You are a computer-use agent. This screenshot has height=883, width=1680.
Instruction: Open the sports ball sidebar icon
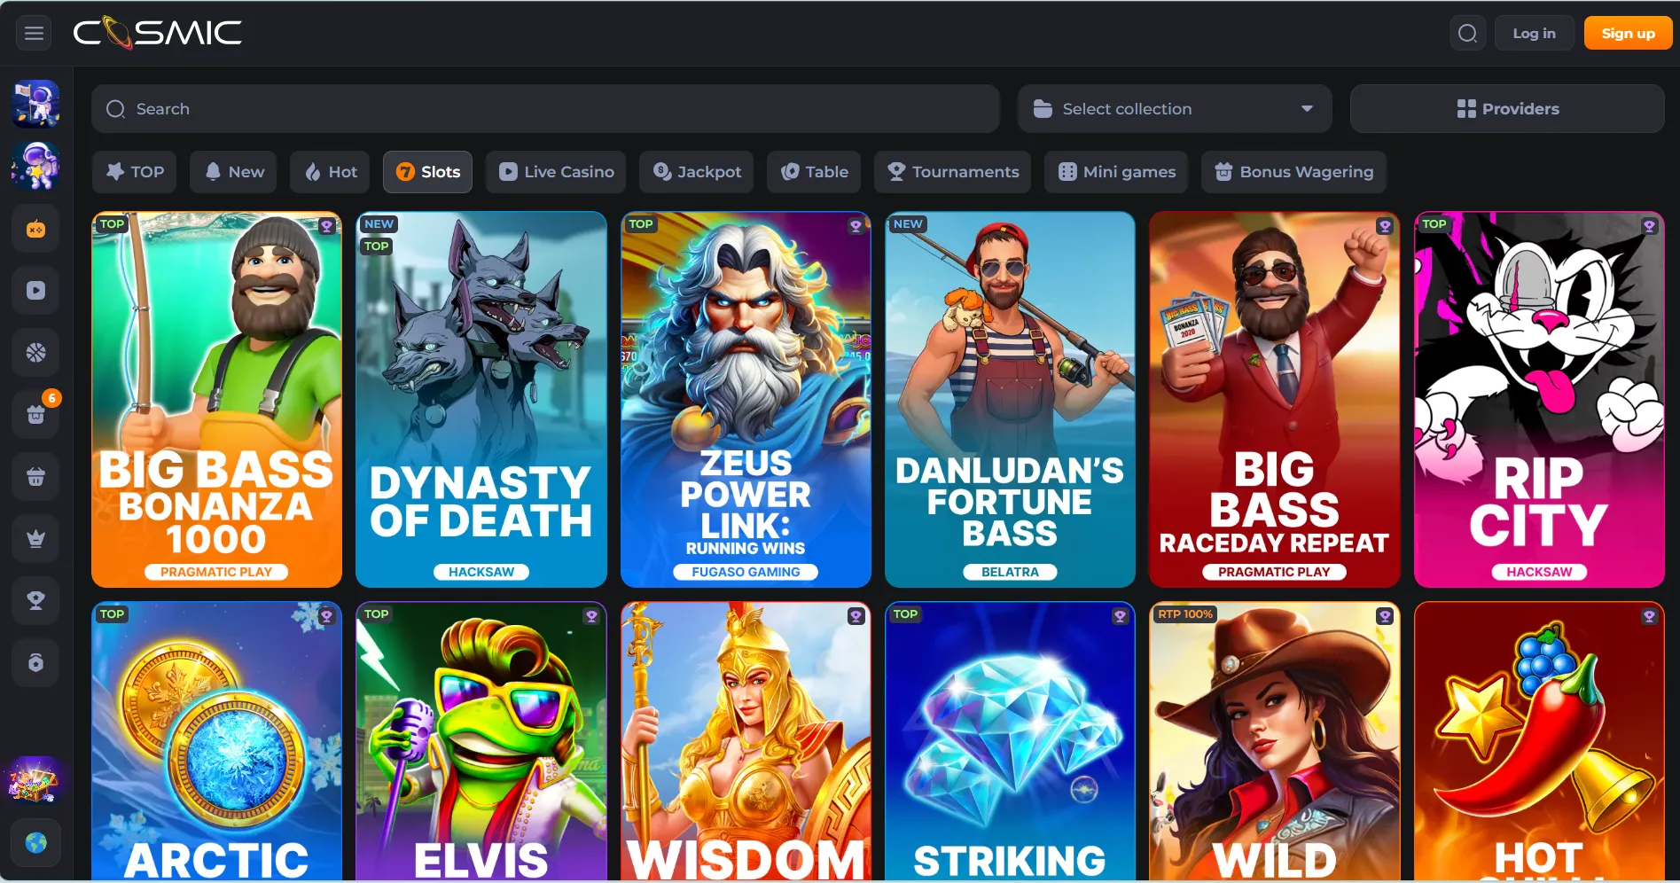click(x=35, y=353)
